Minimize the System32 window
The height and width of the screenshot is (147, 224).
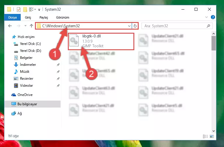coord(183,9)
